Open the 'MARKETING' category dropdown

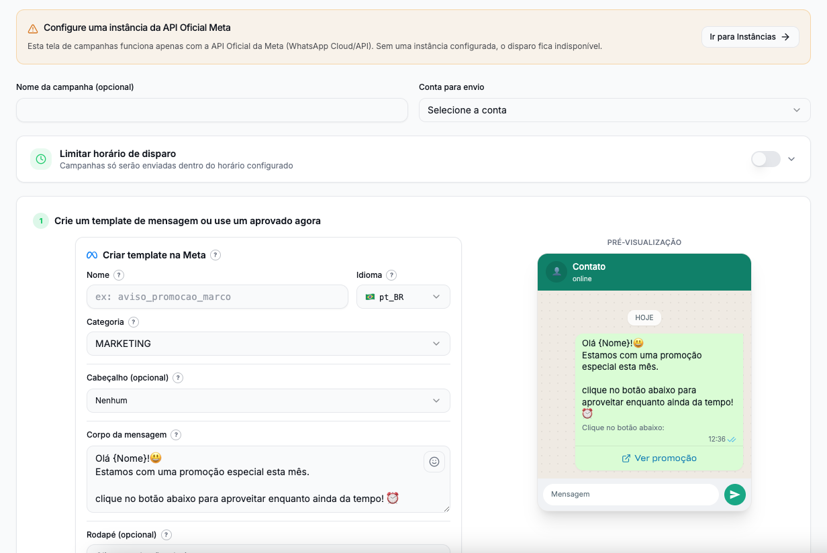pyautogui.click(x=269, y=344)
